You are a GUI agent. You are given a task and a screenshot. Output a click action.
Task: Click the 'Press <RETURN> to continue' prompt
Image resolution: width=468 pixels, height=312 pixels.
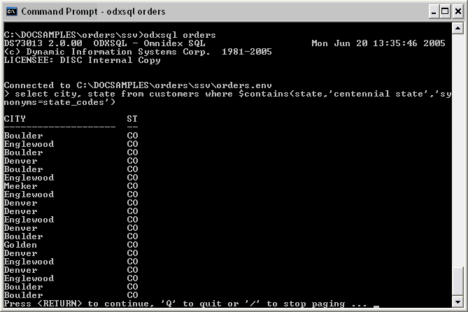coord(185,304)
